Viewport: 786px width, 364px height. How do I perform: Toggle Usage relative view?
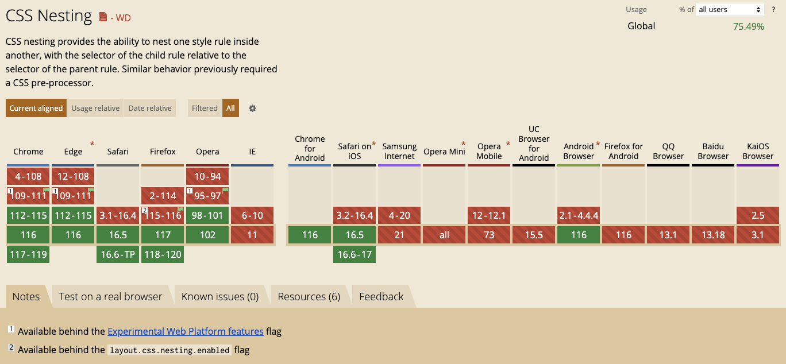pyautogui.click(x=95, y=108)
